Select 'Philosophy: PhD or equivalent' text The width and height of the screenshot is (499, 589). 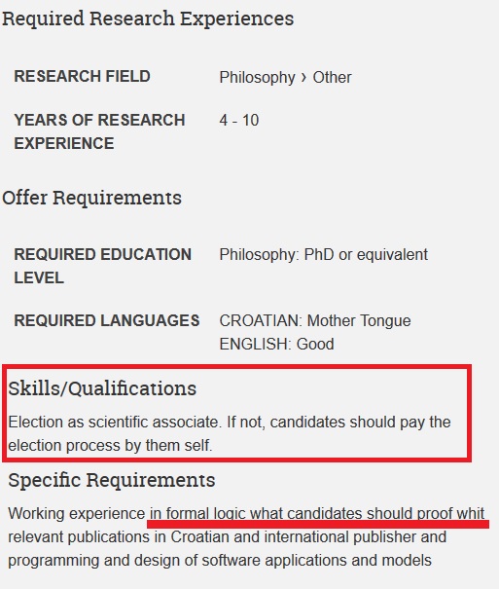[x=323, y=255]
